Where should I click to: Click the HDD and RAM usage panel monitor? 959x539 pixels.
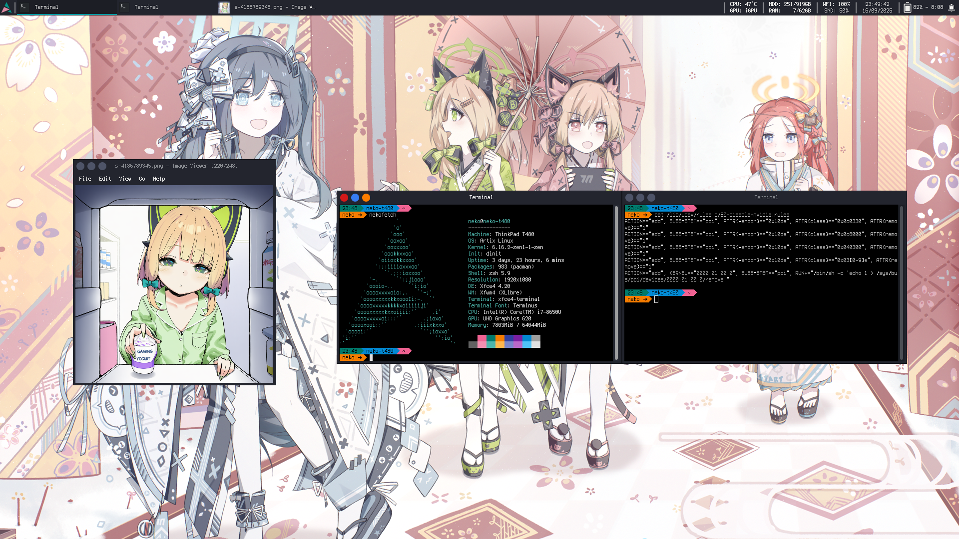tap(790, 7)
